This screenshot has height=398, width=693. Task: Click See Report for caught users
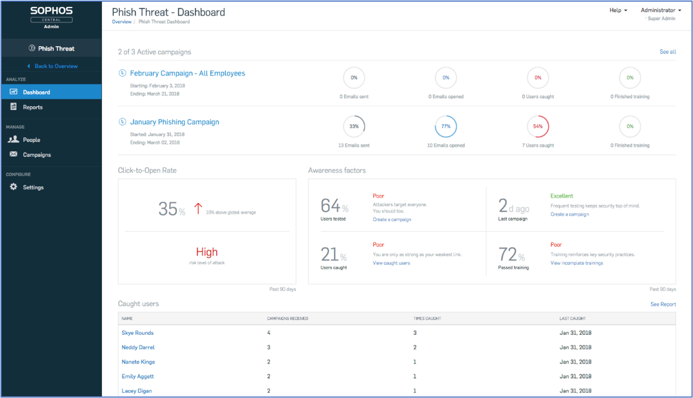click(x=663, y=304)
